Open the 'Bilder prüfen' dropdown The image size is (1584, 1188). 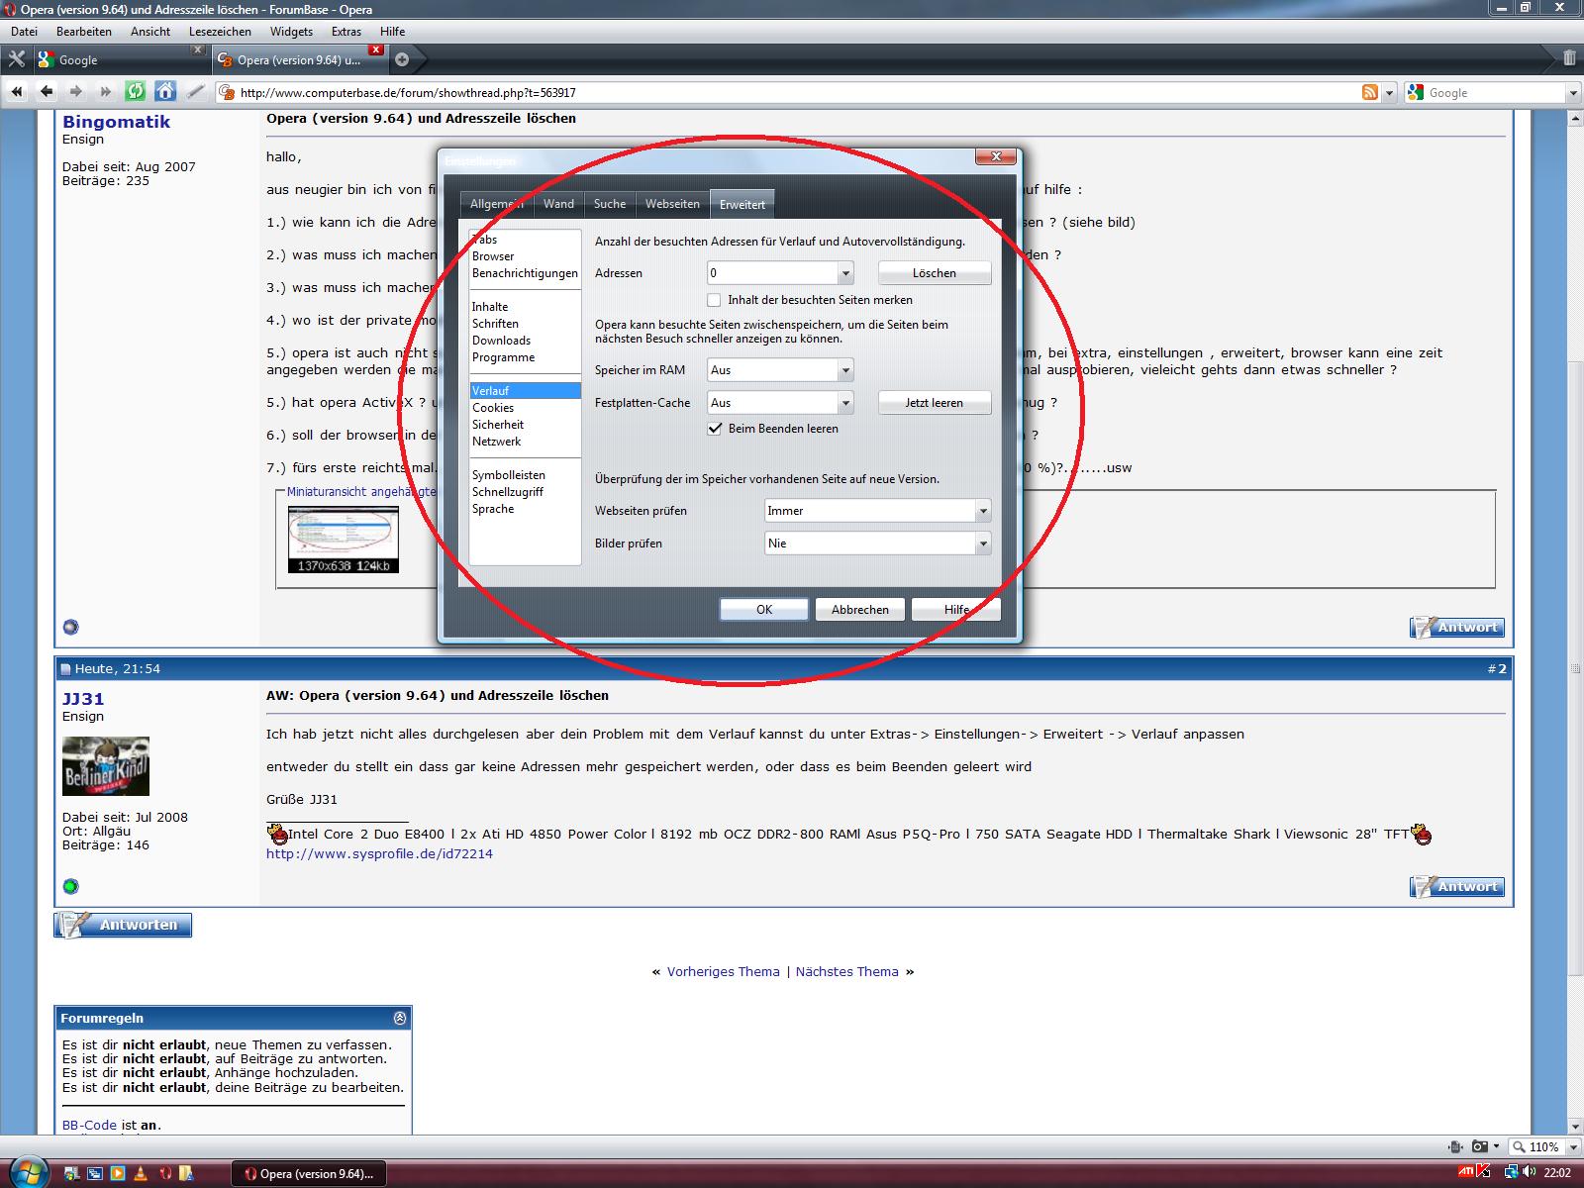click(983, 544)
